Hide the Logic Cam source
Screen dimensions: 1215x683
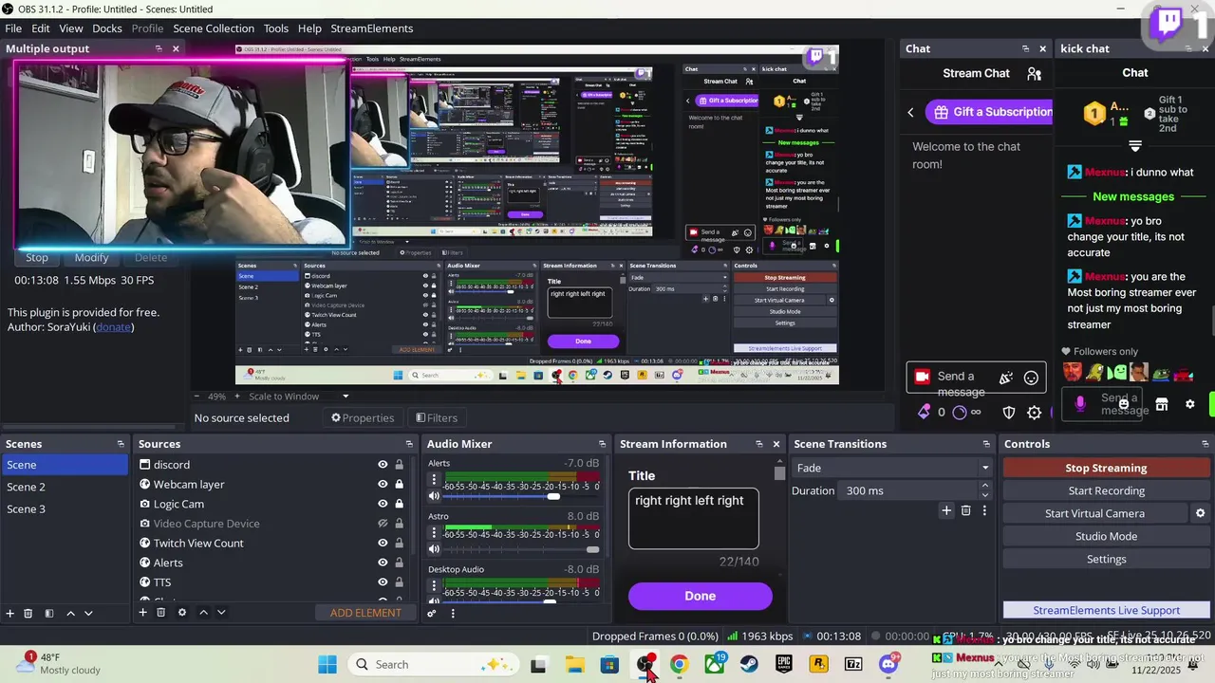pyautogui.click(x=383, y=504)
